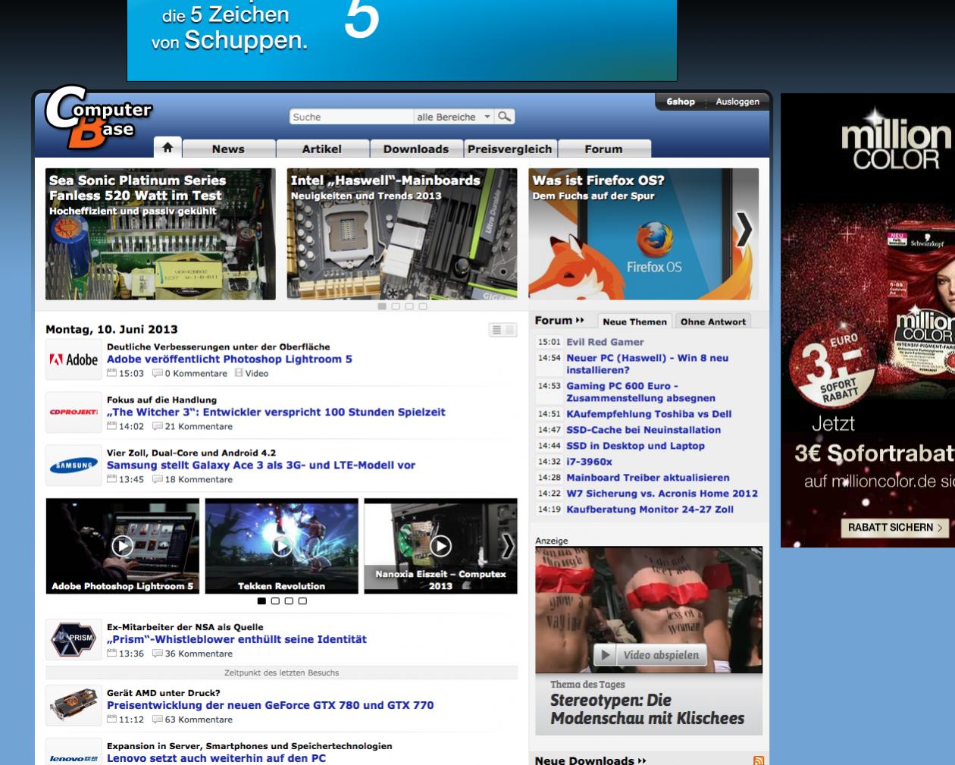Advance the top teaser carousel with right arrow
Image resolution: width=955 pixels, height=765 pixels.
744,230
